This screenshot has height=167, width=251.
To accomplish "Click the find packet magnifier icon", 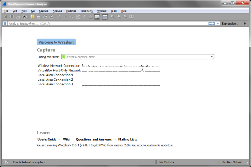I will 59,16.
